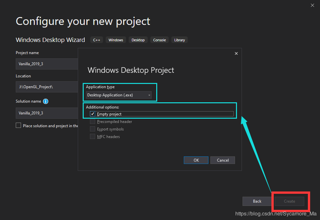The height and width of the screenshot is (220, 320).
Task: Click the Create button
Action: click(x=289, y=201)
